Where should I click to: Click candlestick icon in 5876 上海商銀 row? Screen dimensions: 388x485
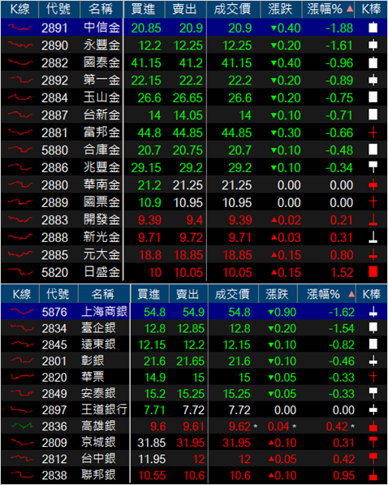click(x=373, y=312)
